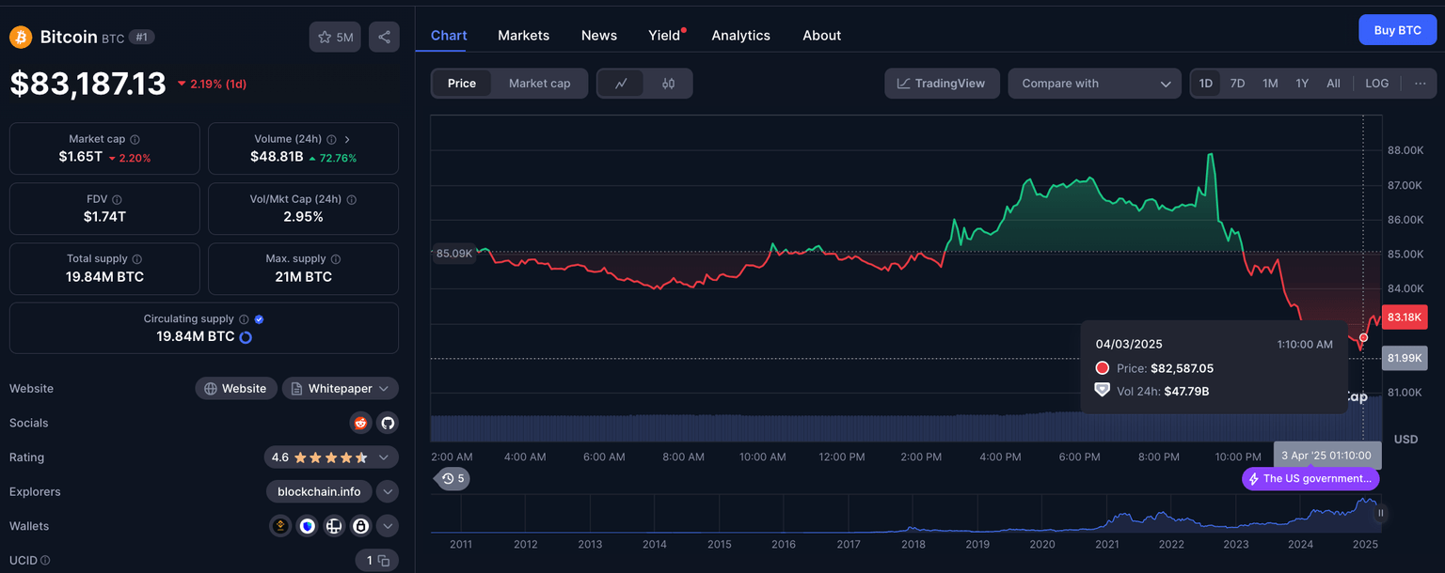Open the blockchain.info explorer link
The height and width of the screenshot is (573, 1445).
click(x=319, y=491)
